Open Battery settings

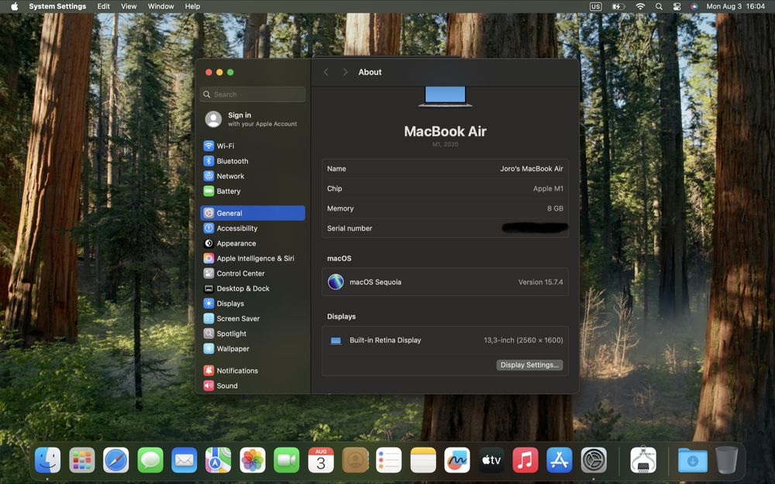click(253, 191)
